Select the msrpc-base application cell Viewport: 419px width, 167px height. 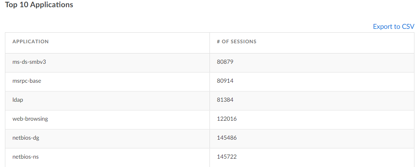click(x=27, y=81)
